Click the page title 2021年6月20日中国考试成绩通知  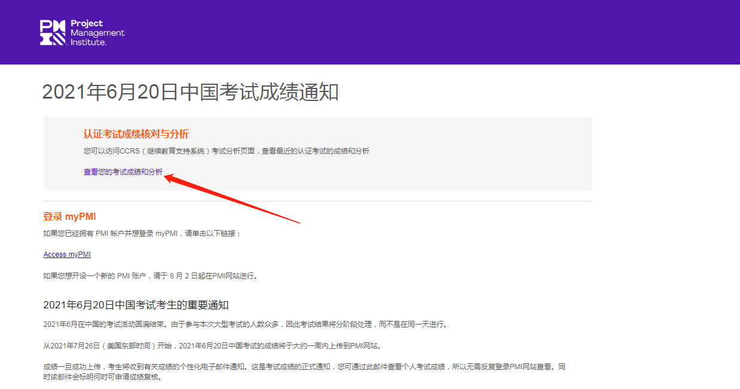point(191,92)
